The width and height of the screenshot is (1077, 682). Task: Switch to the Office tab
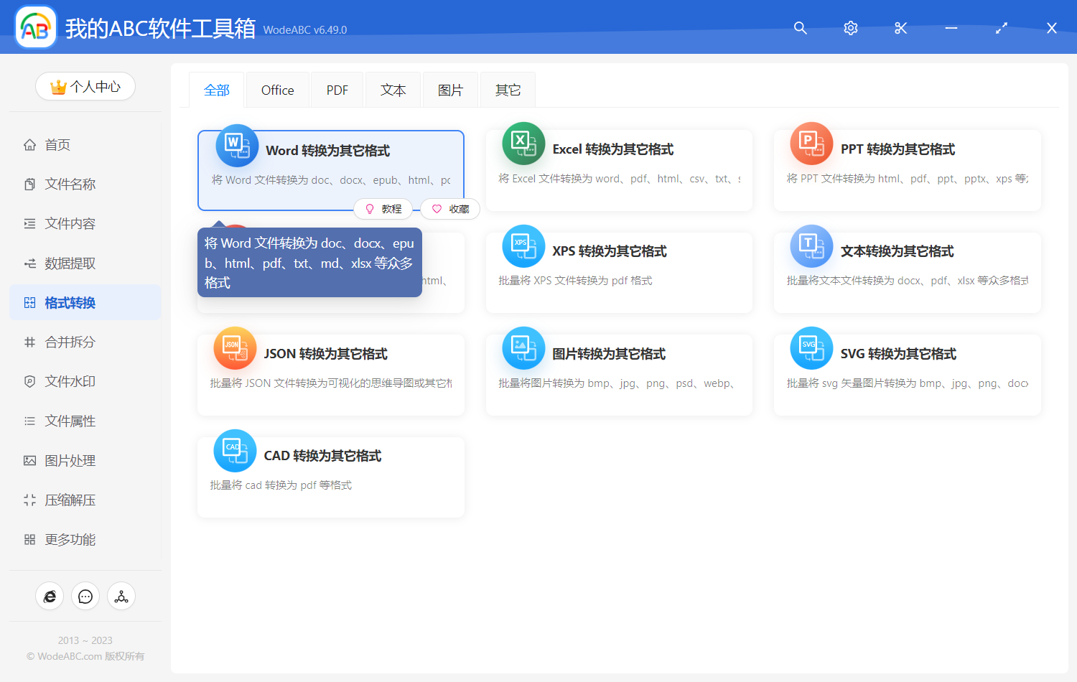(x=277, y=90)
